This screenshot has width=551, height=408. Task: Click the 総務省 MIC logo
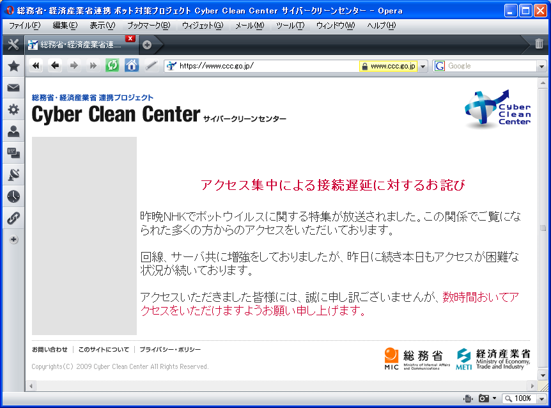point(417,359)
